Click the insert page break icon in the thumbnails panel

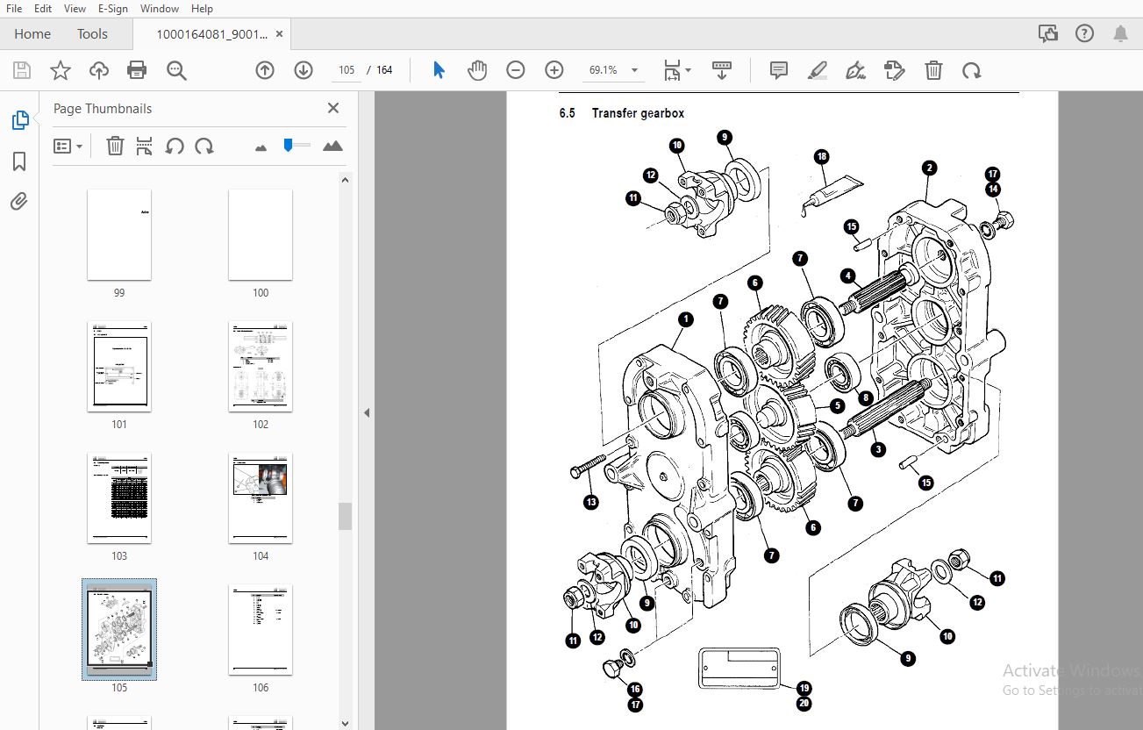(x=145, y=147)
